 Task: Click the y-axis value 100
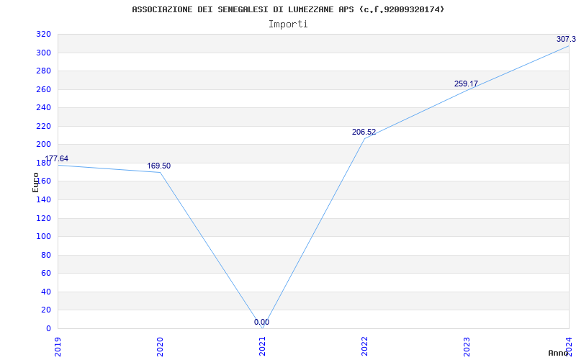43,237
